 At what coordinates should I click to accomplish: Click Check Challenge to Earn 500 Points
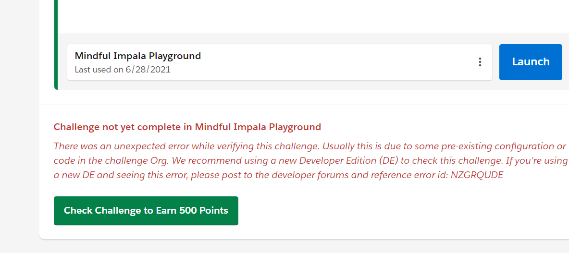click(146, 210)
